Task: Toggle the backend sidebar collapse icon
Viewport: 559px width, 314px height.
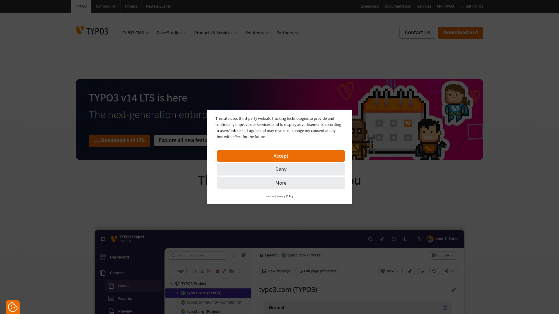Action: pyautogui.click(x=103, y=239)
